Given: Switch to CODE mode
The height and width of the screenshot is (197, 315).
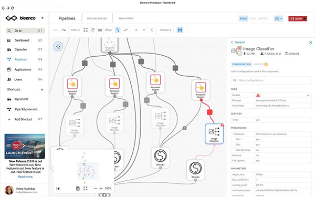Looking at the screenshot, I should coord(253,18).
